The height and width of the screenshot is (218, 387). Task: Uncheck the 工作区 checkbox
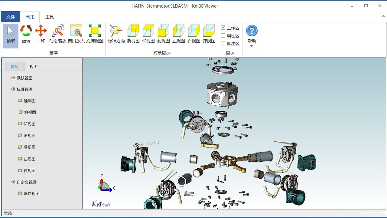[223, 28]
